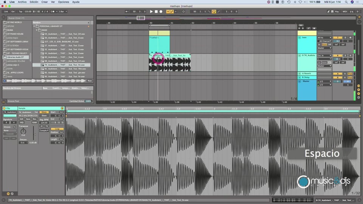Click the Ext sync button
The width and height of the screenshot is (363, 204).
[x=13, y=11]
